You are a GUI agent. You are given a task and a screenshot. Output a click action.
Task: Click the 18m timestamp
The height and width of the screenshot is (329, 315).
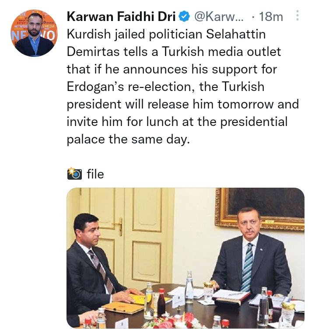(271, 17)
